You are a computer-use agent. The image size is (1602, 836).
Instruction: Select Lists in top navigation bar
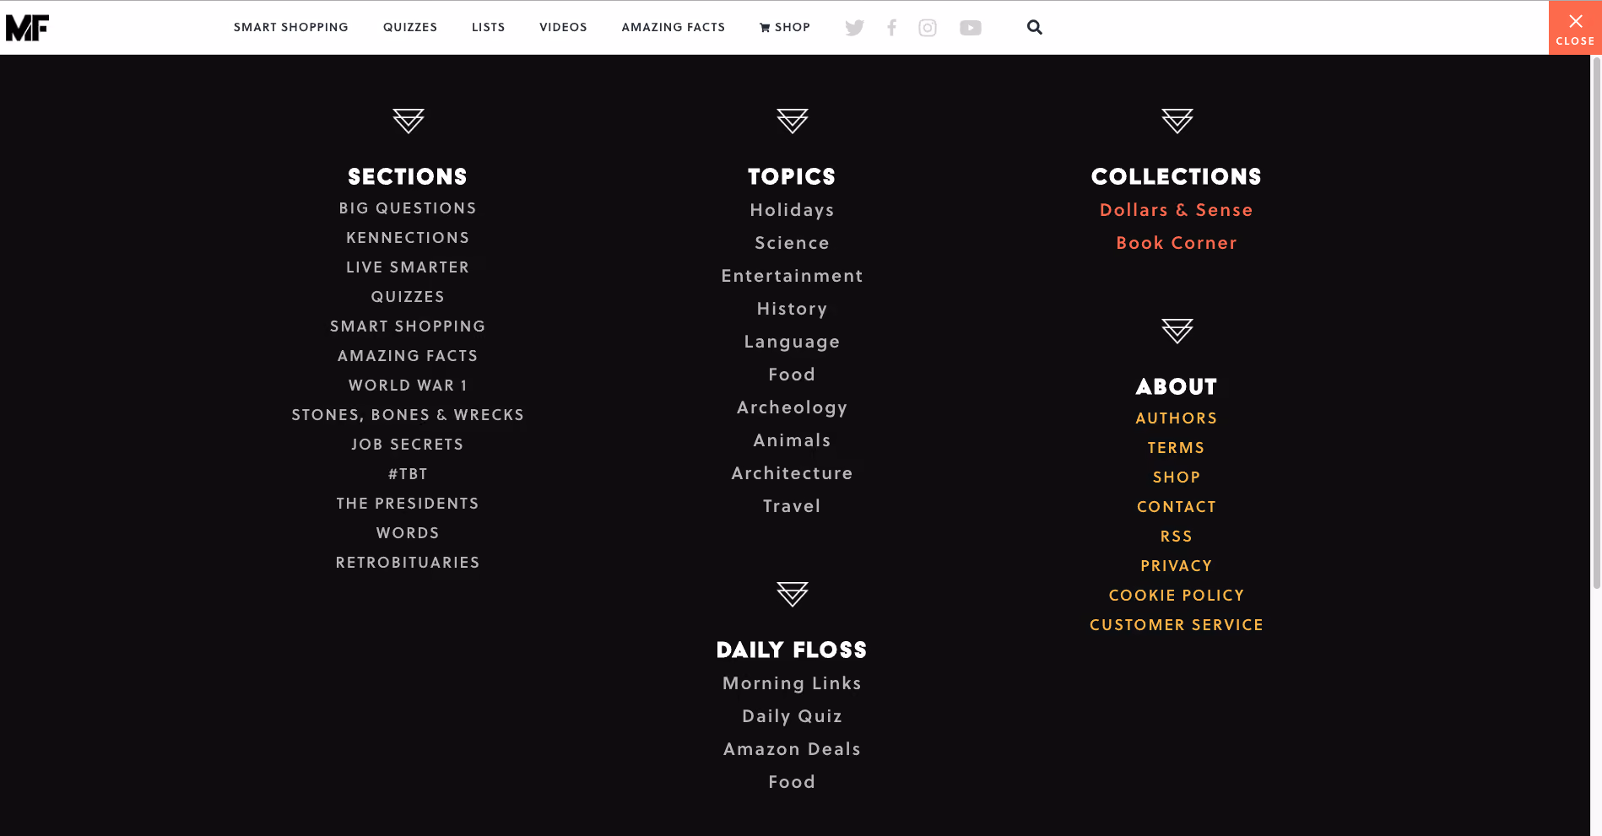point(489,27)
